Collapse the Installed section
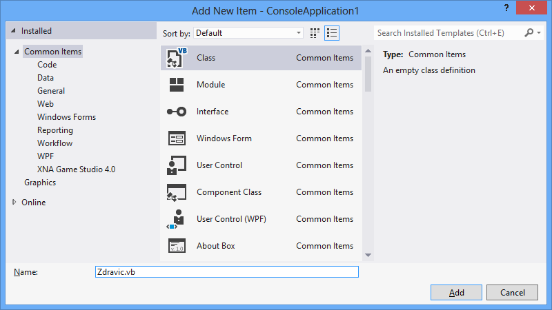 click(x=14, y=32)
